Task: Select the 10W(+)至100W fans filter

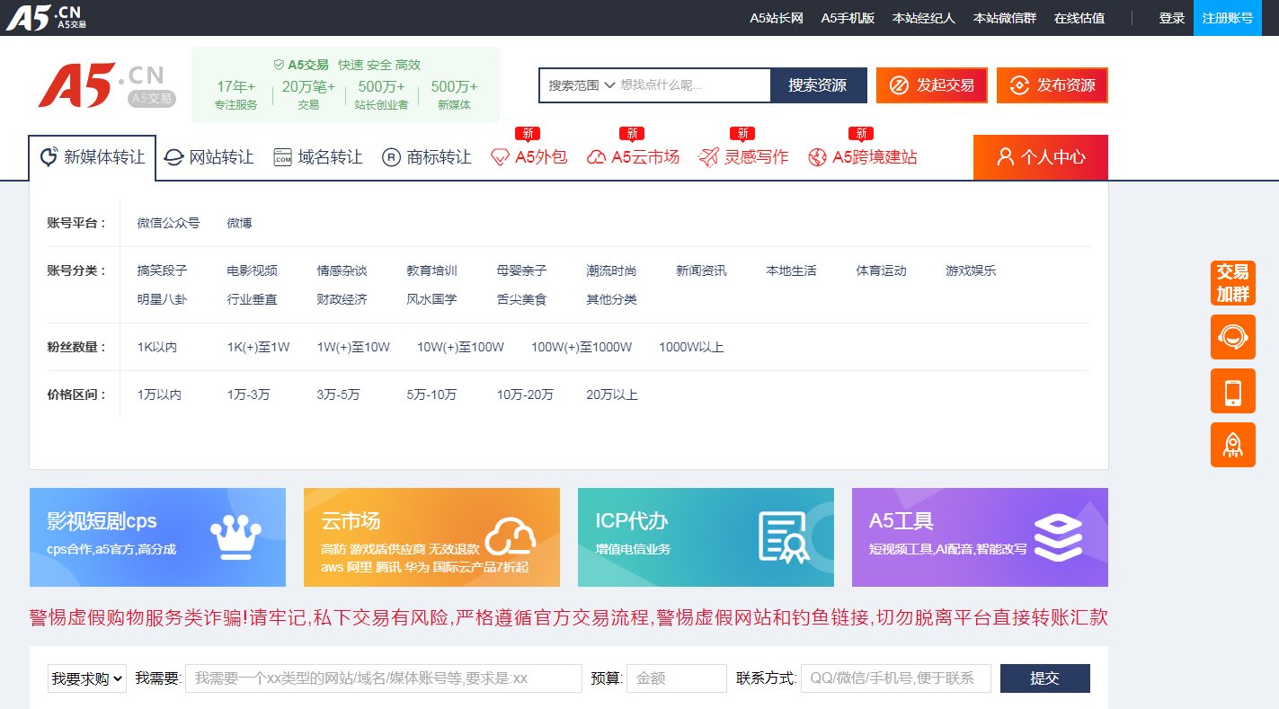Action: point(460,347)
